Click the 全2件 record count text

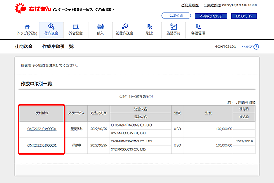pyautogui.click(x=136, y=97)
